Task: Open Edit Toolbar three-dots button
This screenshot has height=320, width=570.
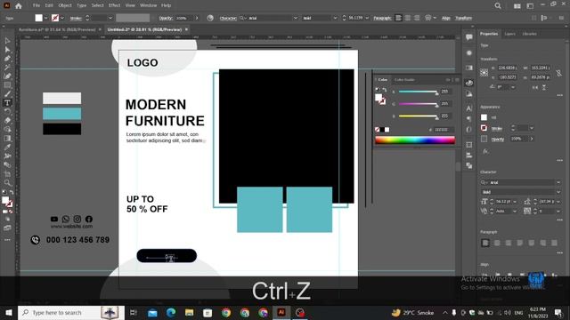Action: (x=7, y=240)
